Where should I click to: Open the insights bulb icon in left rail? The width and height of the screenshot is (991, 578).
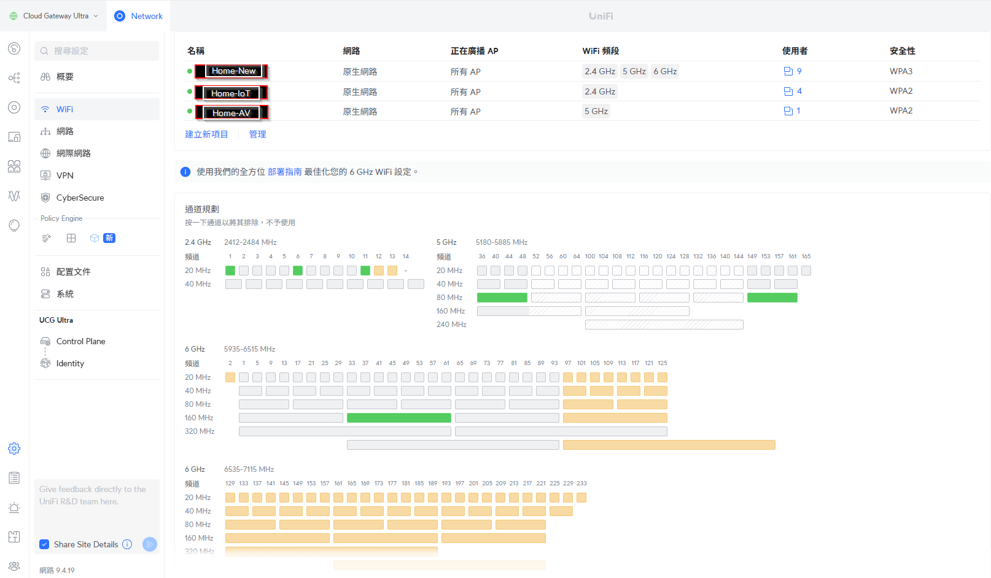14,225
